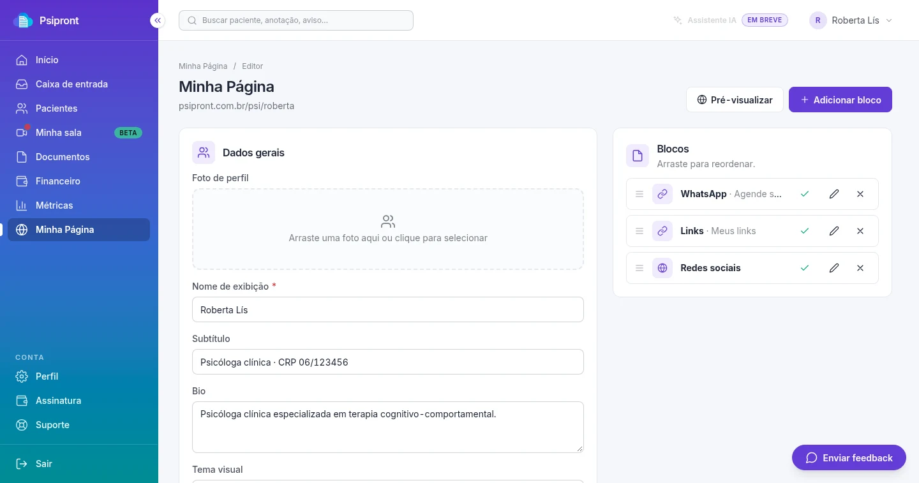The image size is (919, 483).
Task: Focus the Buscar paciente search field
Action: tap(296, 20)
